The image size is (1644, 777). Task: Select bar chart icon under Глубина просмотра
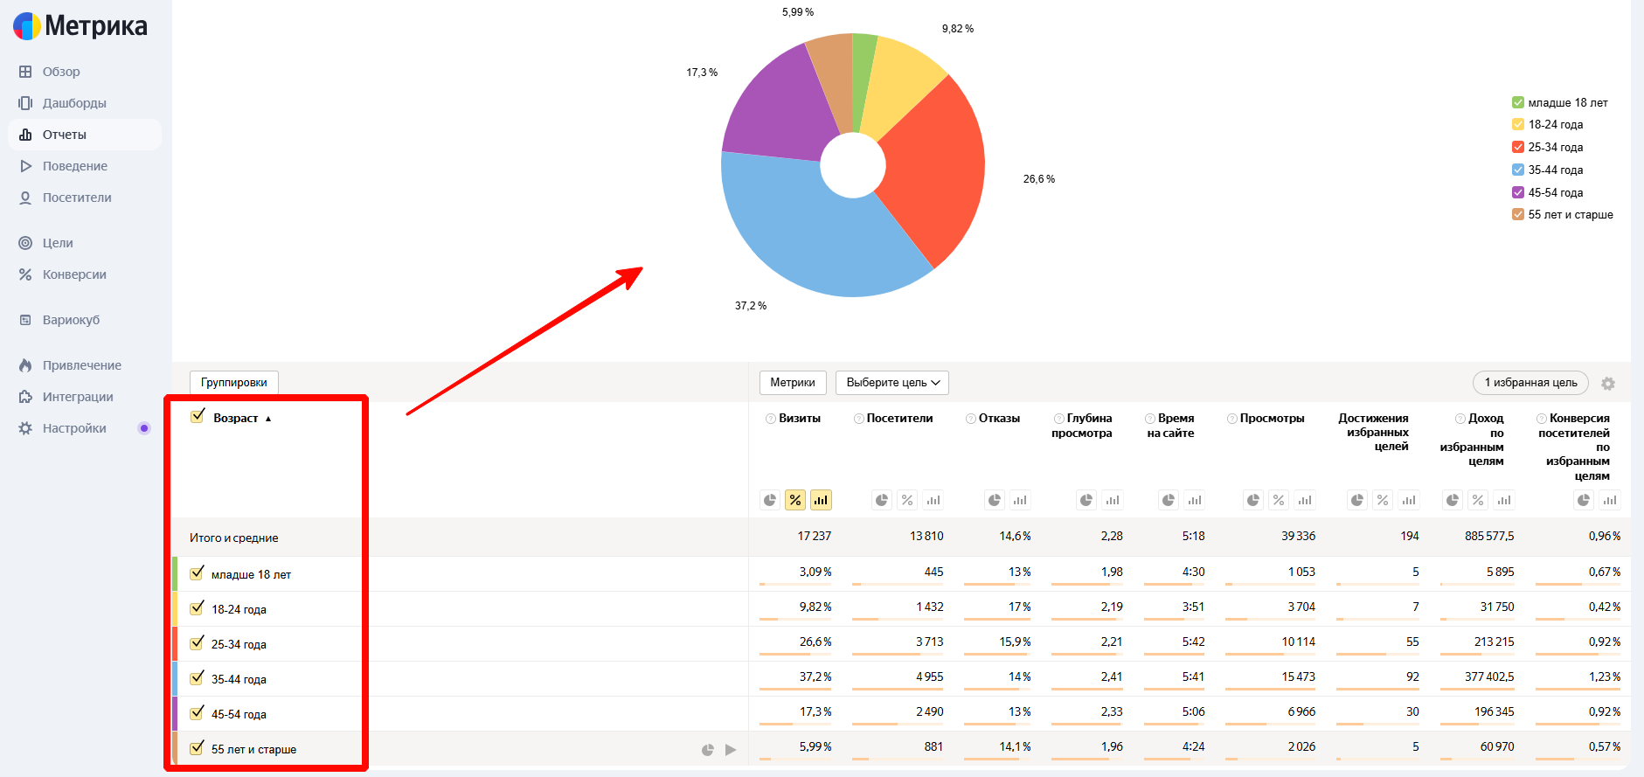tap(1112, 500)
